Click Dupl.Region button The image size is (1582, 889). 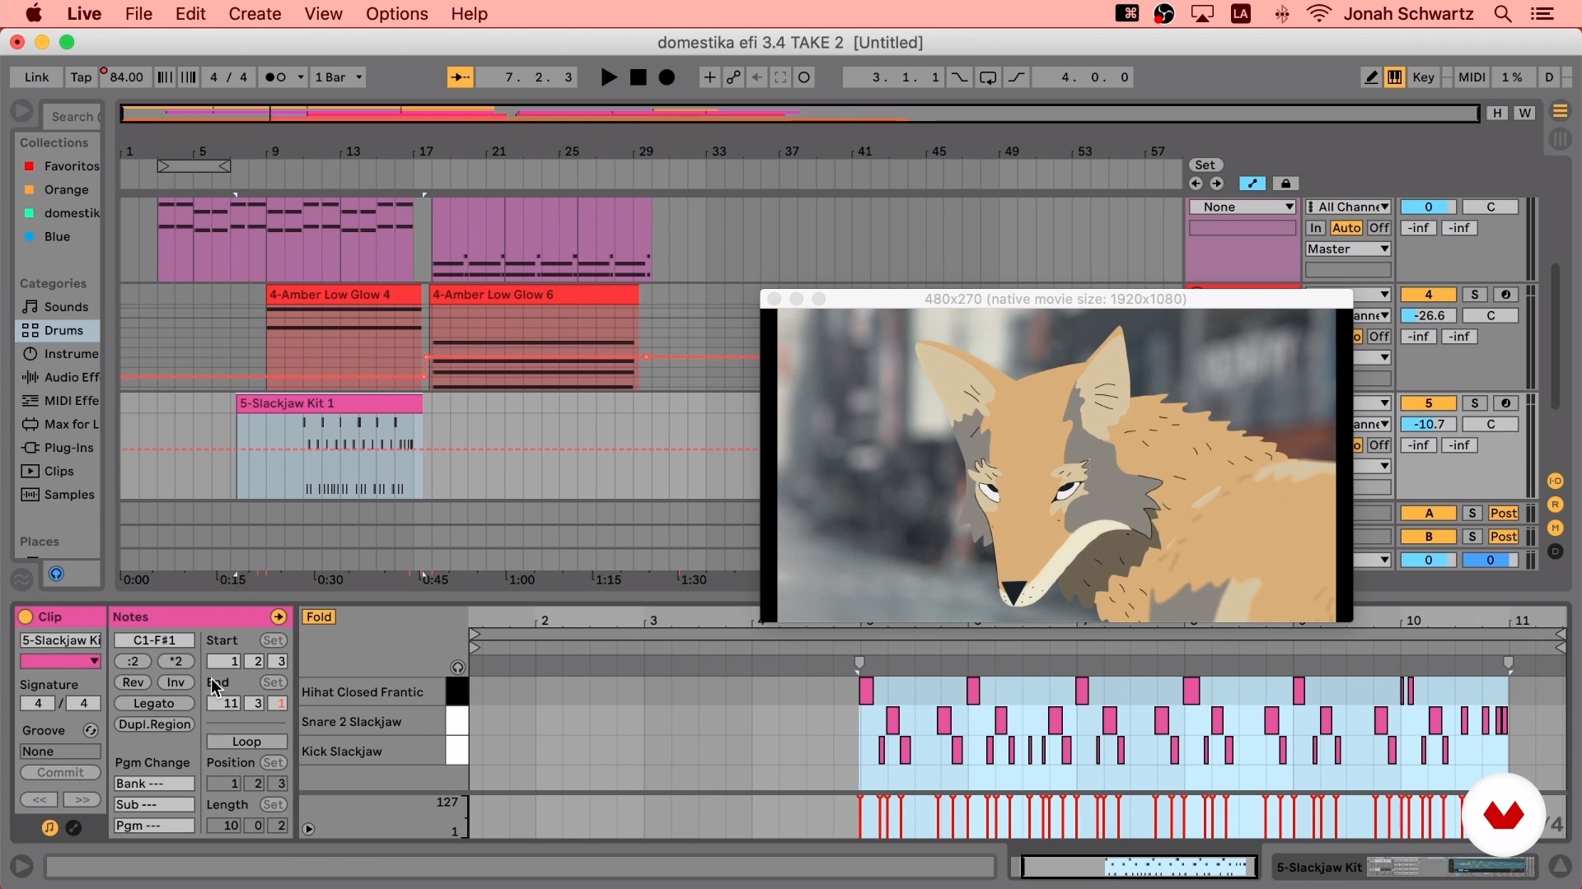tap(154, 724)
